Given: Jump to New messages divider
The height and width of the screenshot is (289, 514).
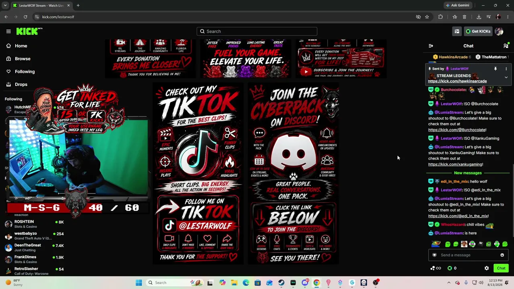Looking at the screenshot, I should [468, 173].
